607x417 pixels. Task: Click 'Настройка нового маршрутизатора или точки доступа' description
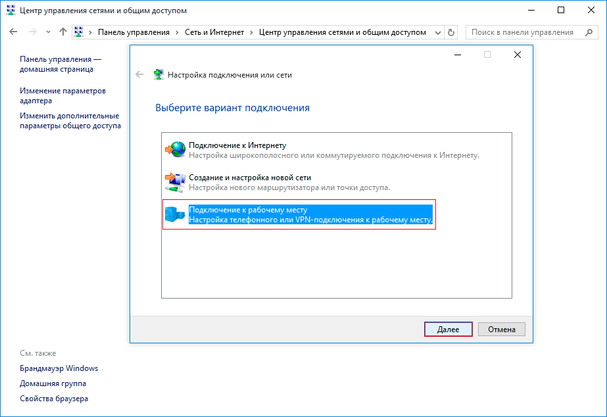coord(289,187)
